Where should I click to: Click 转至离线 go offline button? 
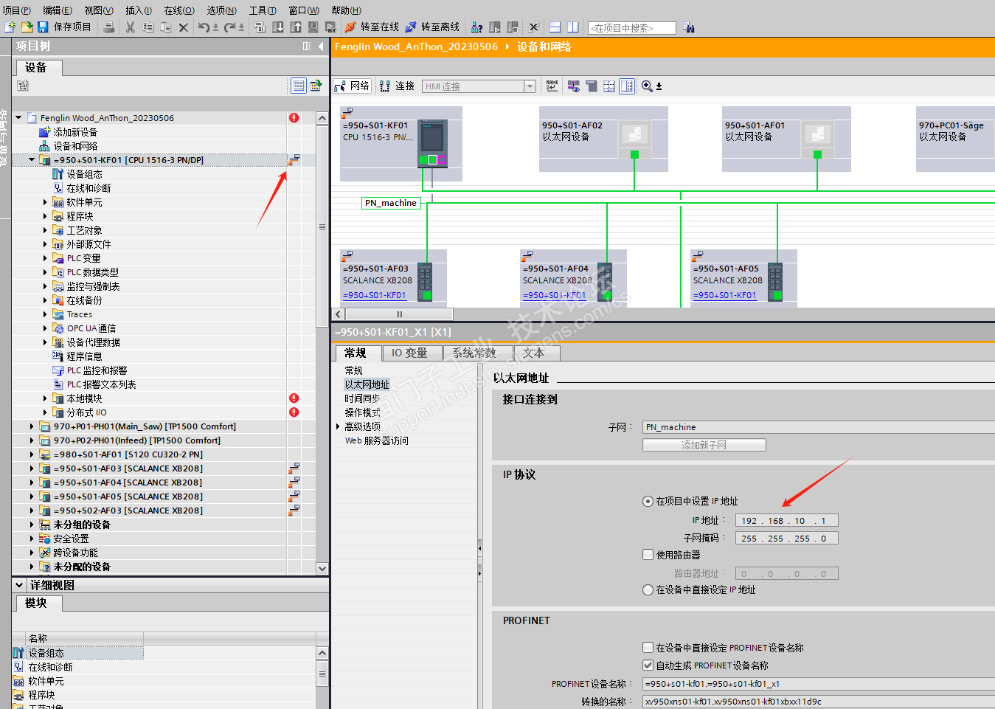click(x=433, y=27)
